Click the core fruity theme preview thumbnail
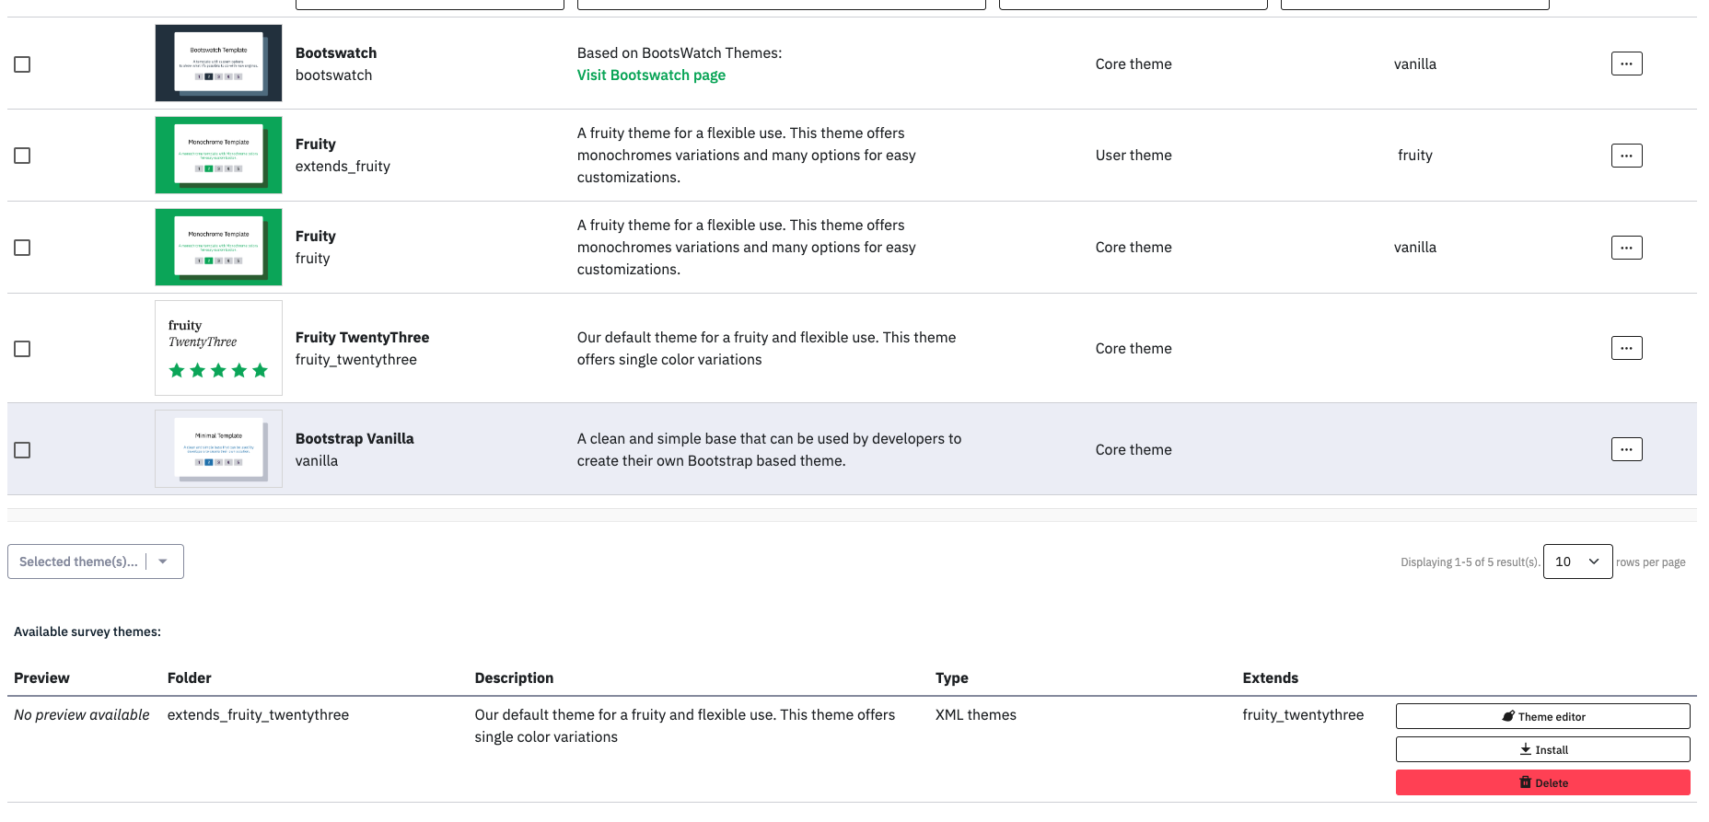The height and width of the screenshot is (822, 1709). tap(218, 248)
